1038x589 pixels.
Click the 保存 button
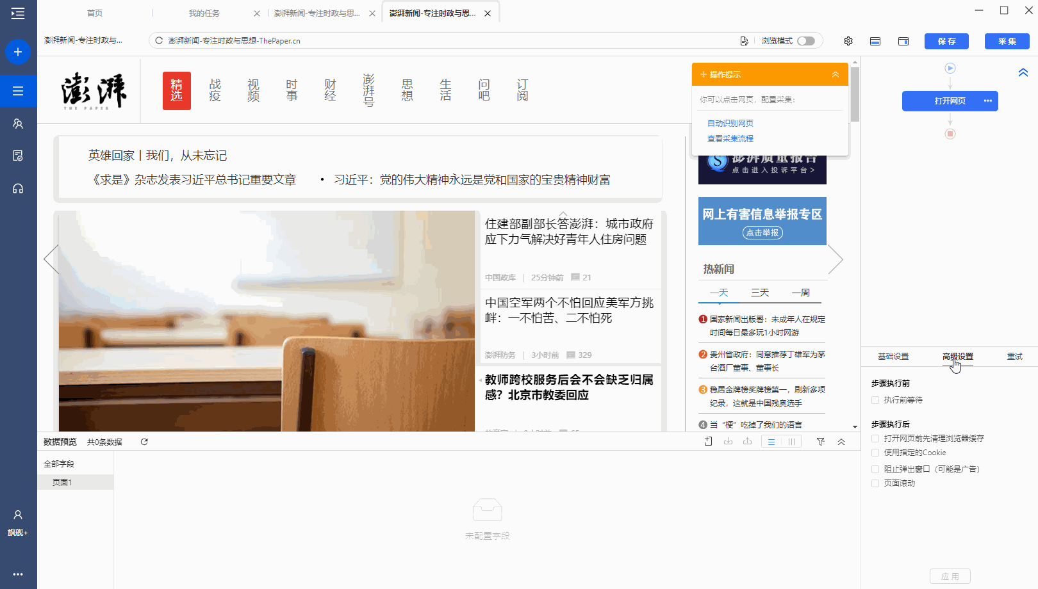(946, 41)
